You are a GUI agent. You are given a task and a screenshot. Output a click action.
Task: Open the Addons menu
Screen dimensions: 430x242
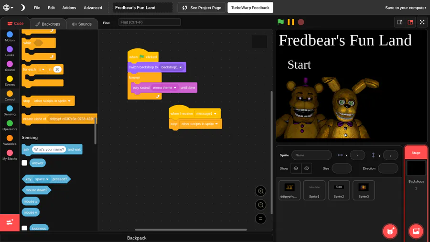coord(69,8)
